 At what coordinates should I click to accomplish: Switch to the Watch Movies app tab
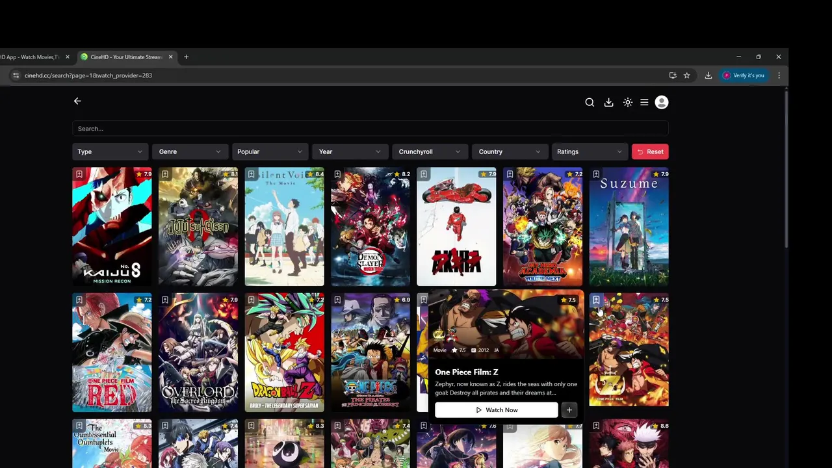pyautogui.click(x=31, y=57)
